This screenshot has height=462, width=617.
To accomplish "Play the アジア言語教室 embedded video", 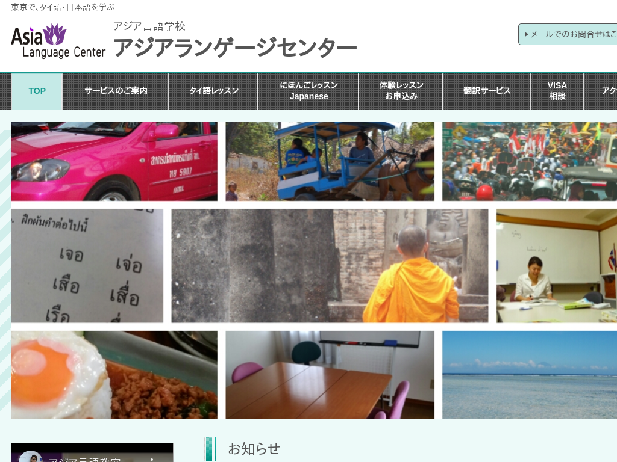I will click(x=92, y=452).
